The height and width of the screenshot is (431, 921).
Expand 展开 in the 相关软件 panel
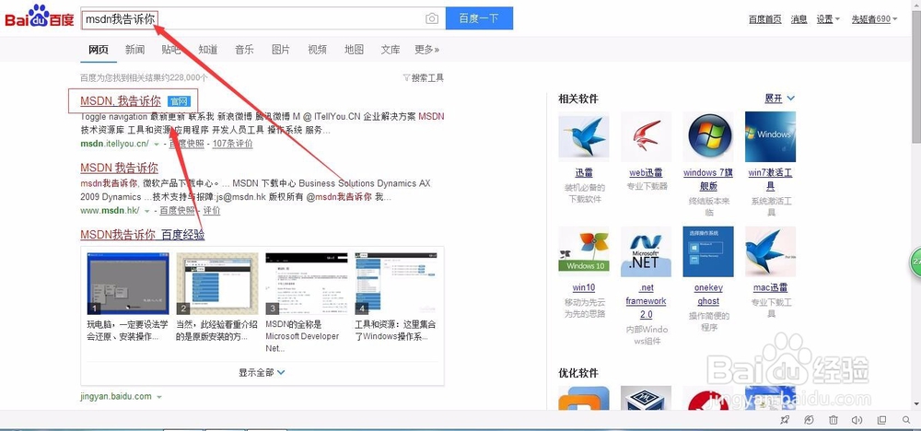tap(779, 99)
